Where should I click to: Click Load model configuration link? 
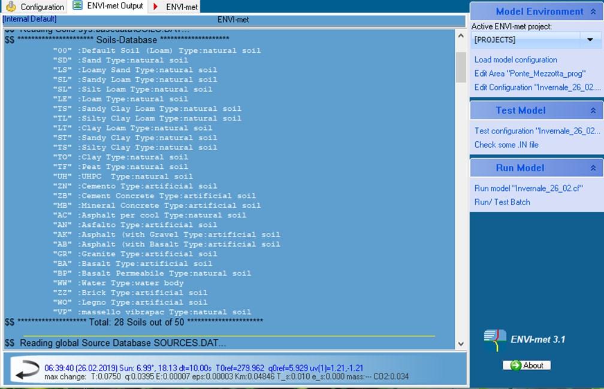515,60
